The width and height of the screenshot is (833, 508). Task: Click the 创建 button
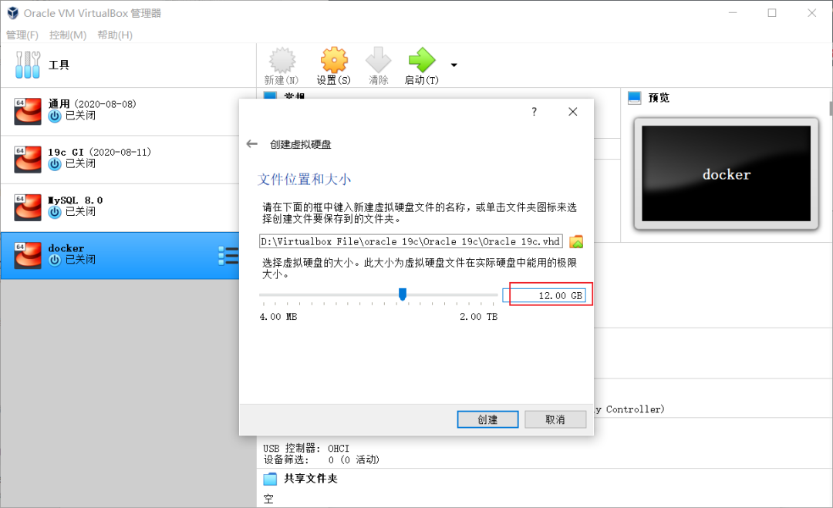point(487,419)
